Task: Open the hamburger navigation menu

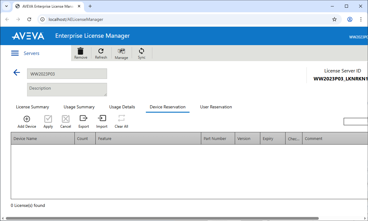Action: click(15, 53)
